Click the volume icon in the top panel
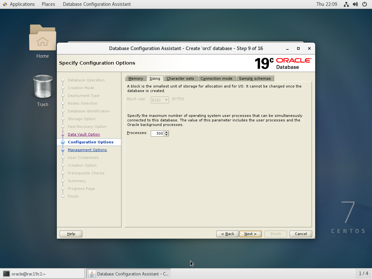Screen dimensions: 372x279 pos(356,4)
